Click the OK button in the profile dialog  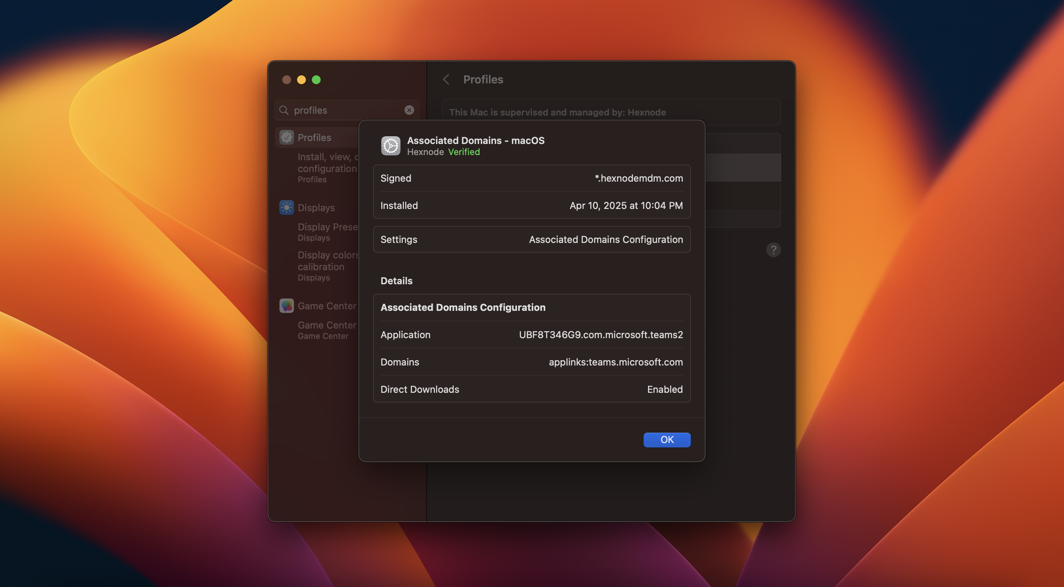(x=666, y=440)
